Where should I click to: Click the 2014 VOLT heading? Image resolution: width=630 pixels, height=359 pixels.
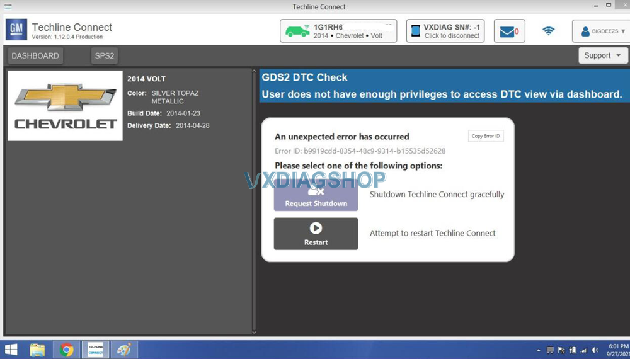tap(146, 79)
